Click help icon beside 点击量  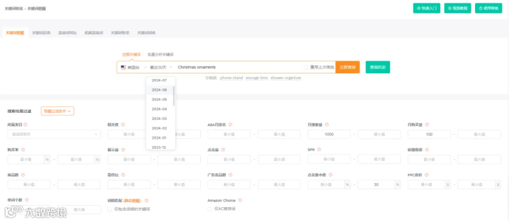tap(223, 150)
